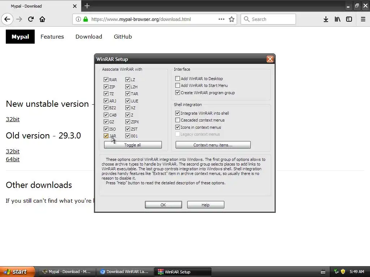
Task: Click the green secure padlock icon
Action: 86,19
